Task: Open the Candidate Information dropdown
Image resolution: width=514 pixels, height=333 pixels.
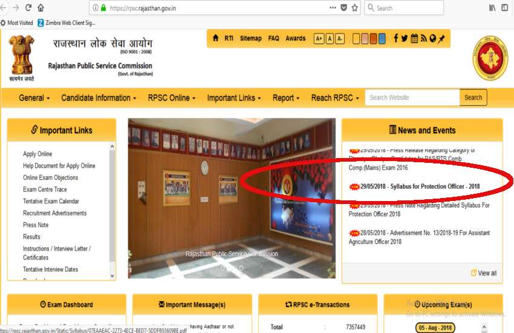Action: (x=99, y=97)
